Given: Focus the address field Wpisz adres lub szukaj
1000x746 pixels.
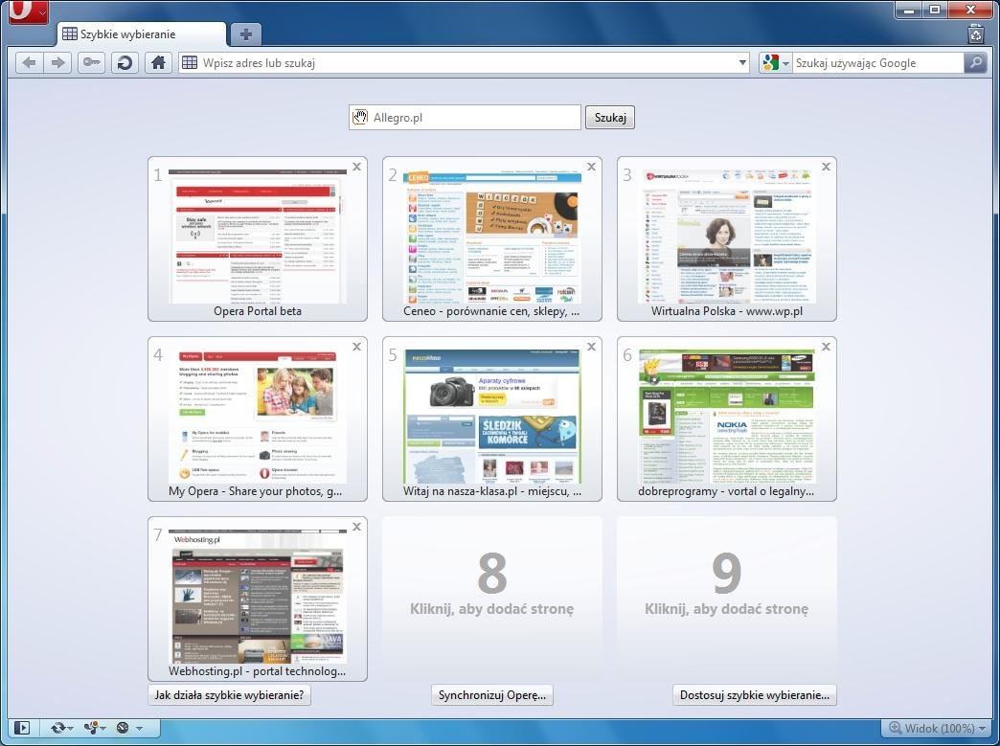Looking at the screenshot, I should coord(465,62).
